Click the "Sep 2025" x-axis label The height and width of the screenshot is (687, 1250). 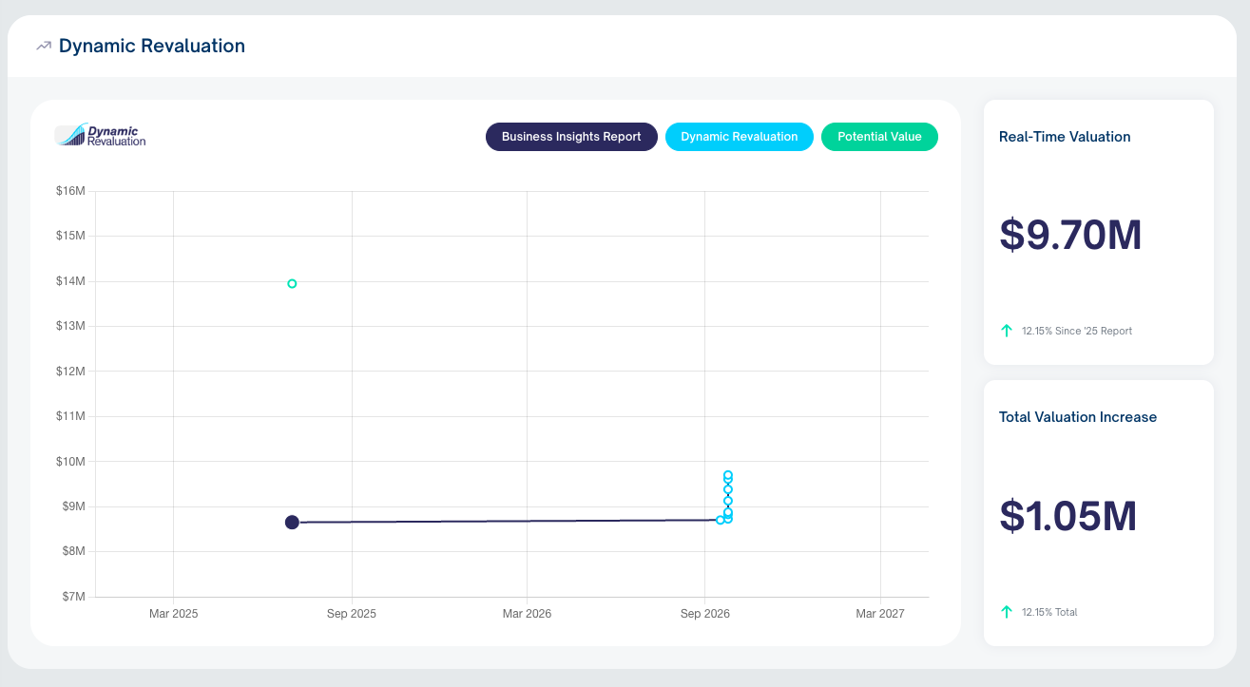pyautogui.click(x=352, y=614)
